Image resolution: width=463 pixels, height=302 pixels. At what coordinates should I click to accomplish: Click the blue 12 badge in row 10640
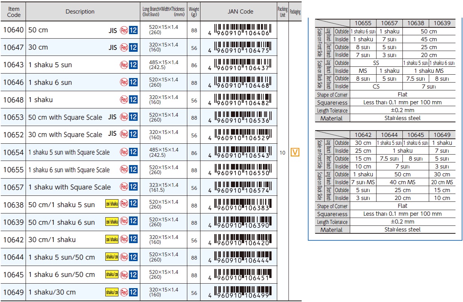pyautogui.click(x=133, y=30)
